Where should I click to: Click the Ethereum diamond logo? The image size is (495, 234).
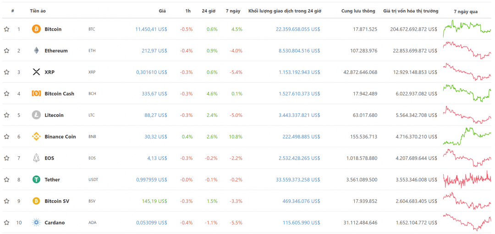coord(36,50)
